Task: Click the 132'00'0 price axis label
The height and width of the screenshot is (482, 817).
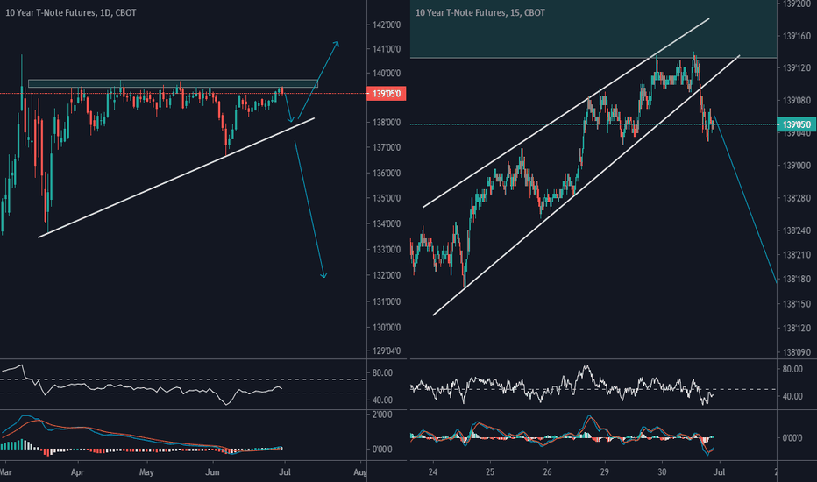Action: point(387,275)
